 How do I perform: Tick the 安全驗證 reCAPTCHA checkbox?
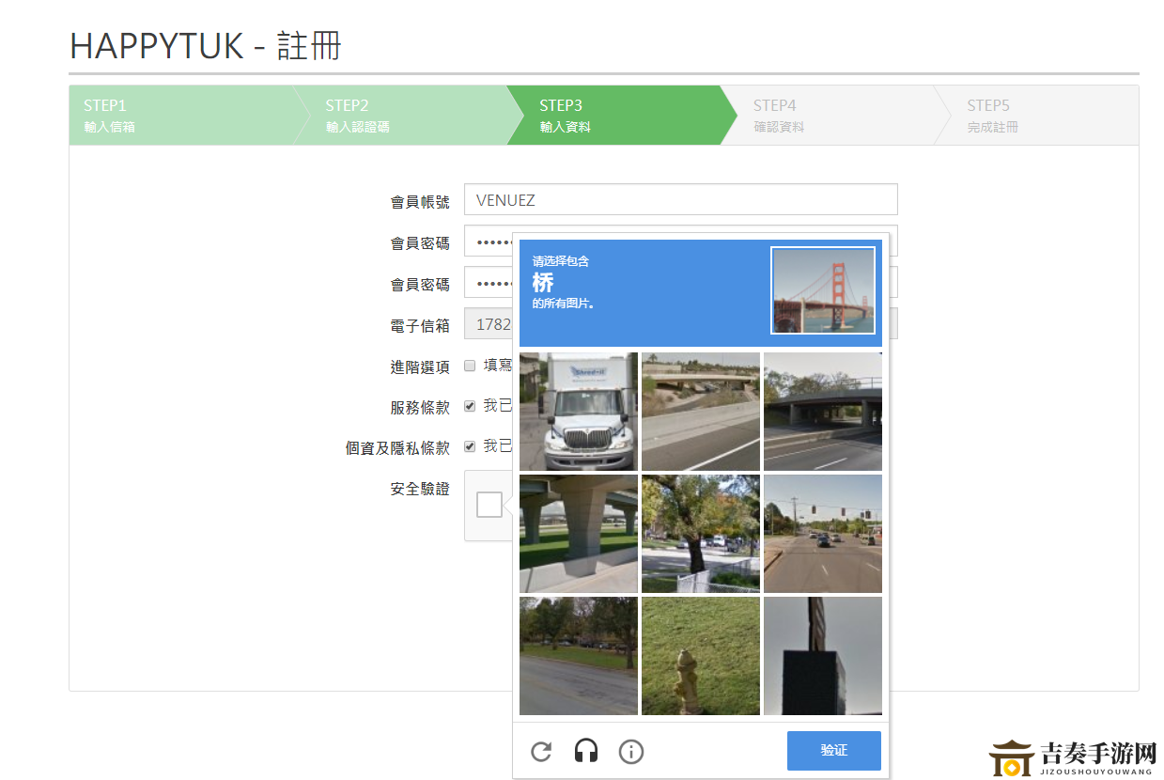[x=489, y=505]
